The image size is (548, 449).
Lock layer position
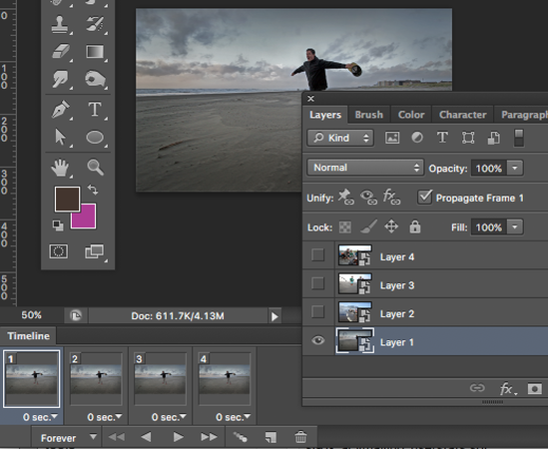pyautogui.click(x=391, y=226)
